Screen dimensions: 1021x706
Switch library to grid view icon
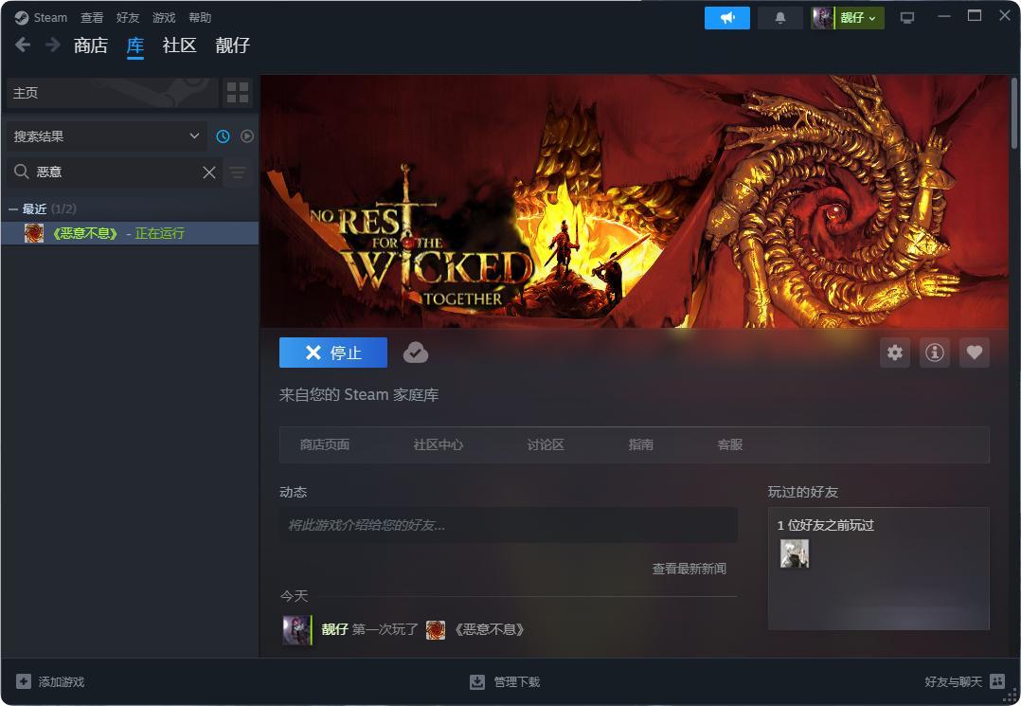pyautogui.click(x=238, y=93)
